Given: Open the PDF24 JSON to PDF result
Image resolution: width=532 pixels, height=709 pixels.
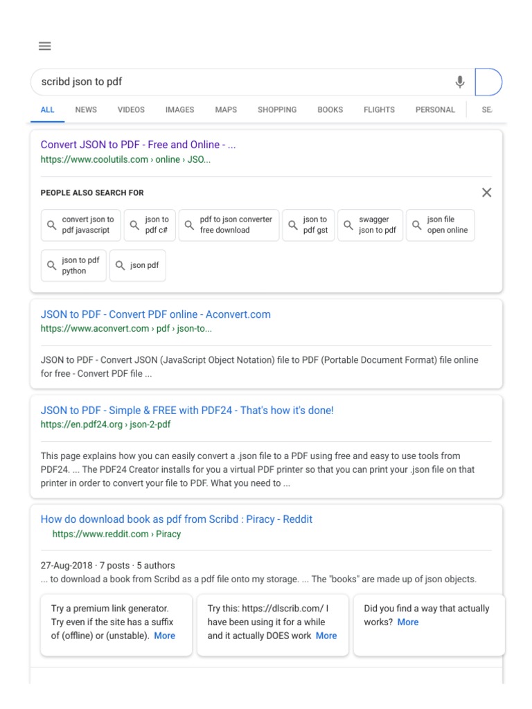Looking at the screenshot, I should click(x=187, y=411).
